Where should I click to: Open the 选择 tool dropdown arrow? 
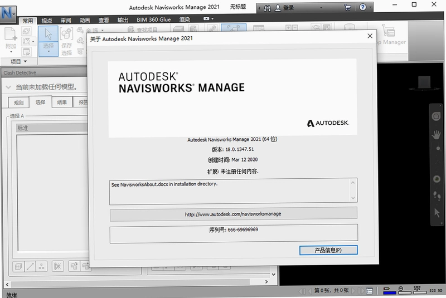[x=49, y=51]
